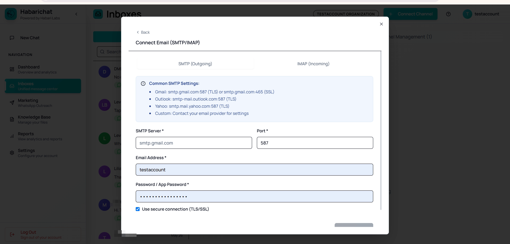Select the Inboxes mail icon in the sidebar
510x244 pixels.
12,86
